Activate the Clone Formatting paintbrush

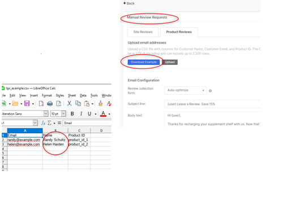click(x=101, y=103)
